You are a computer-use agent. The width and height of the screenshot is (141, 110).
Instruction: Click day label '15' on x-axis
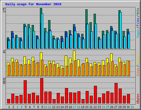(x=66, y=107)
